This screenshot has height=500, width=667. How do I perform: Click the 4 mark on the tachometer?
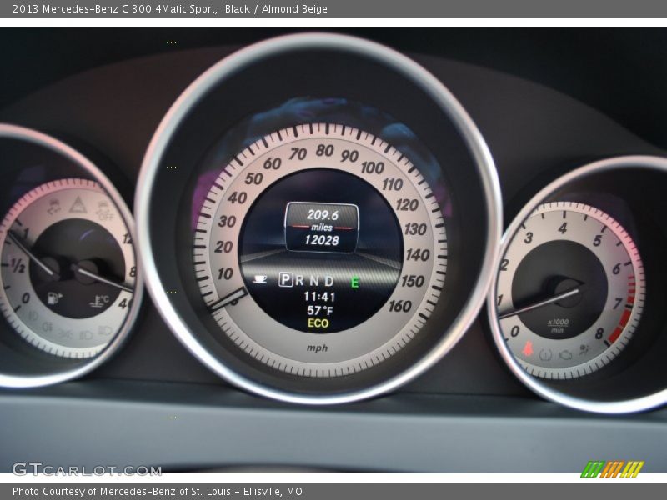pos(563,228)
